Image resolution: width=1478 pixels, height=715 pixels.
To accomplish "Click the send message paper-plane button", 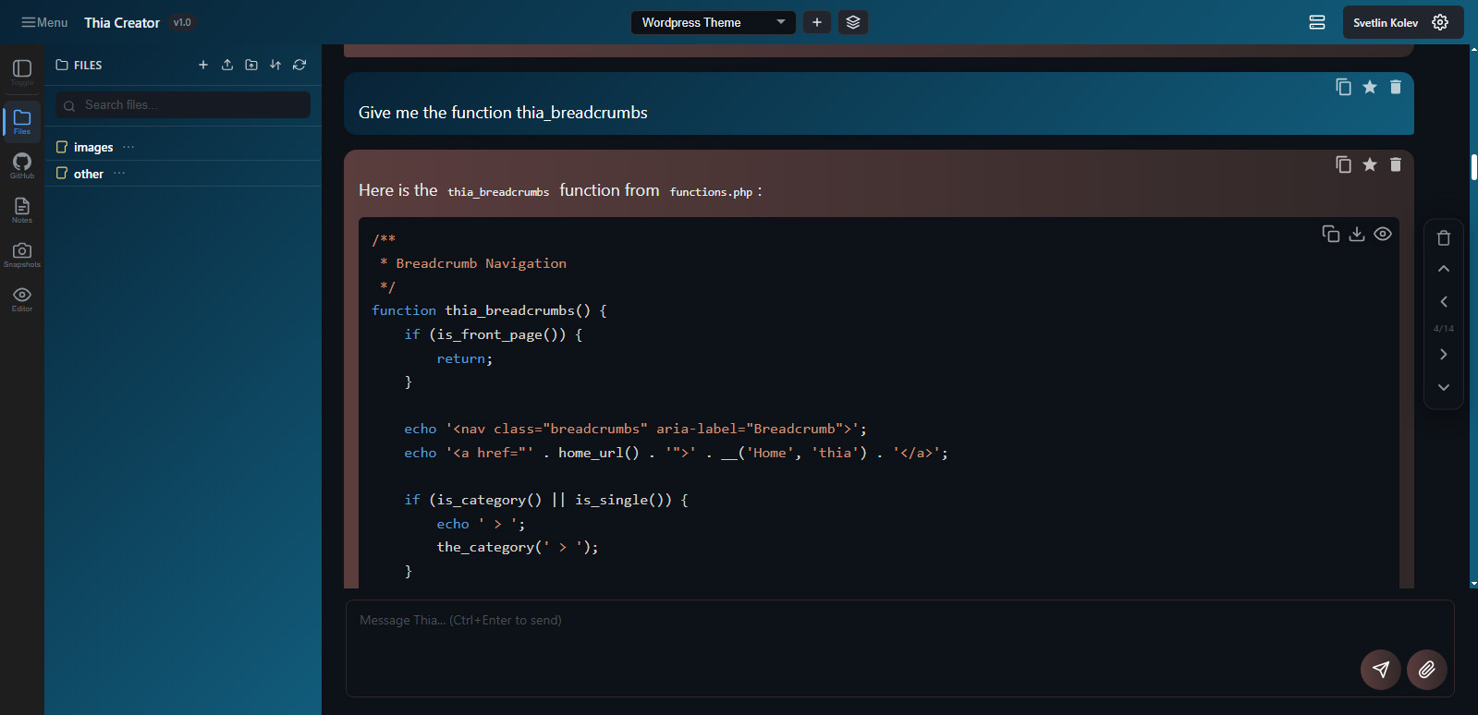I will 1380,670.
